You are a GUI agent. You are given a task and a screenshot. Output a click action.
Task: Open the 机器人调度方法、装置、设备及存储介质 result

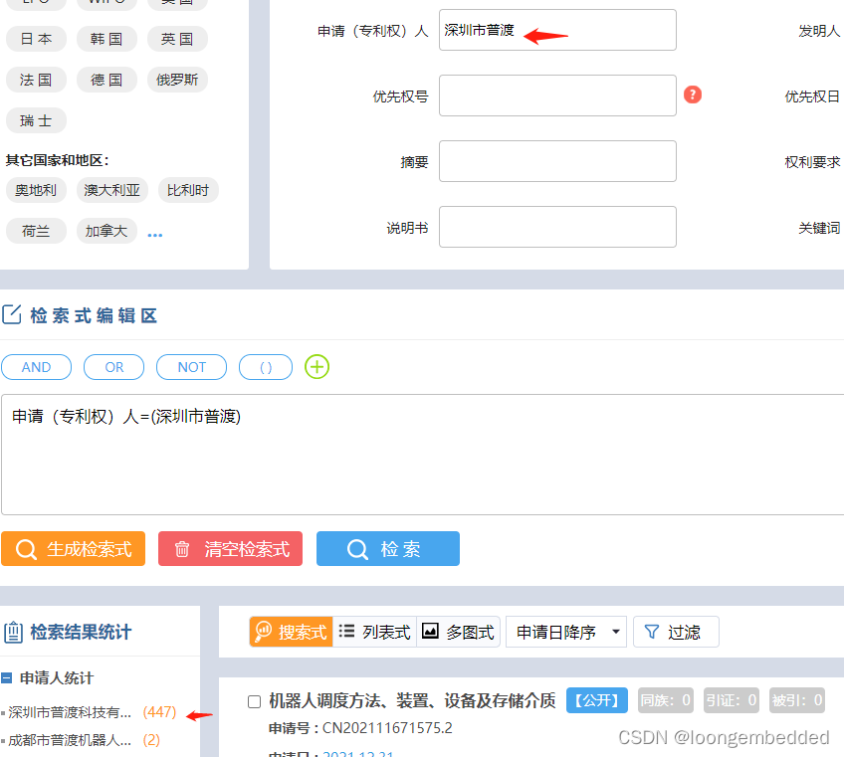click(412, 700)
